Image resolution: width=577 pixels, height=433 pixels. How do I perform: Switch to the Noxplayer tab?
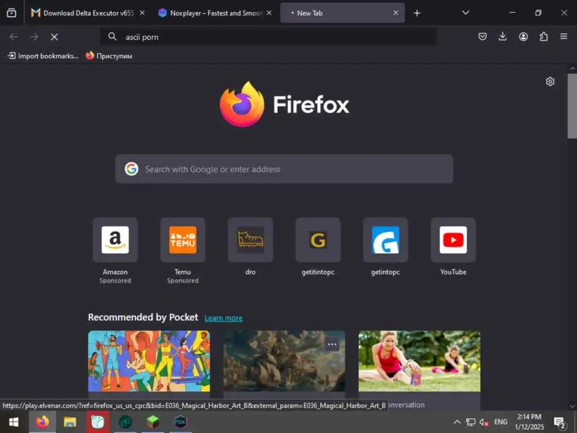215,13
